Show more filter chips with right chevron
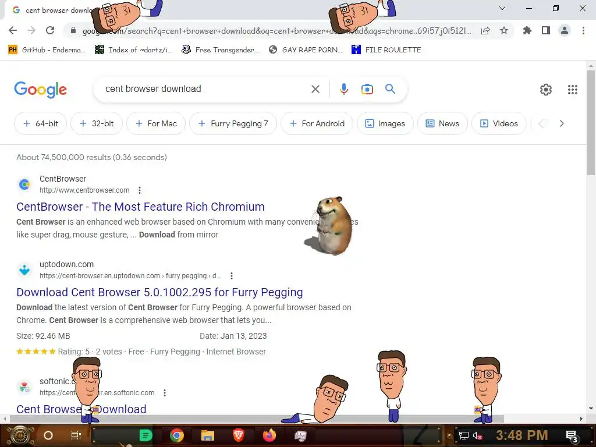 [562, 123]
